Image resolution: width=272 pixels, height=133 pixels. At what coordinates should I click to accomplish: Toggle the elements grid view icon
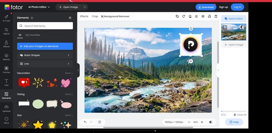[70, 18]
